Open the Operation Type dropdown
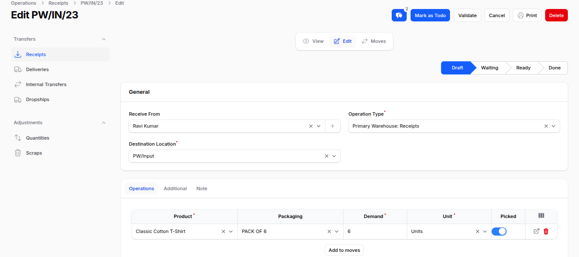579x257 pixels. 553,126
